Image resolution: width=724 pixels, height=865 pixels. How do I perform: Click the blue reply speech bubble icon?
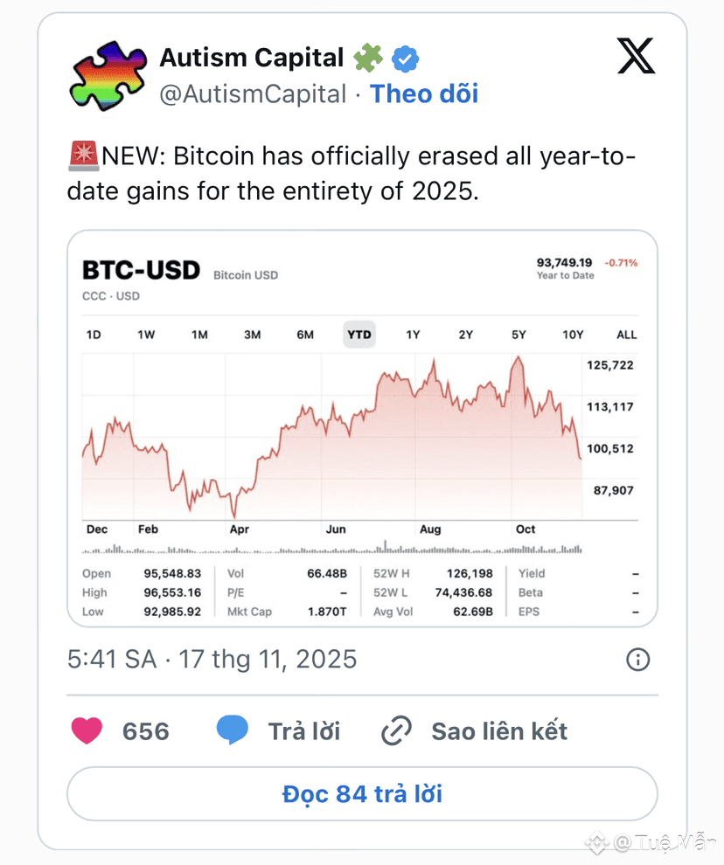coord(233,730)
